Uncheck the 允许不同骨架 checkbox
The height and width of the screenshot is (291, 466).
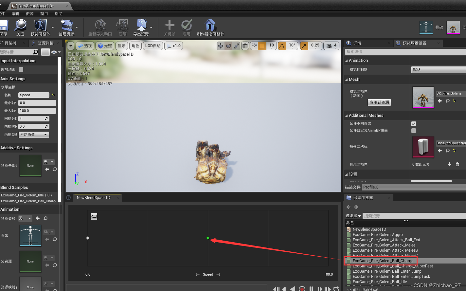[x=413, y=123]
